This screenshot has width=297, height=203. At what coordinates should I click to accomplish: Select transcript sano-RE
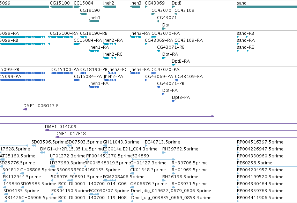click(x=267, y=51)
